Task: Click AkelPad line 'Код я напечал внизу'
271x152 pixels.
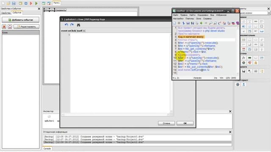Action: [191, 37]
